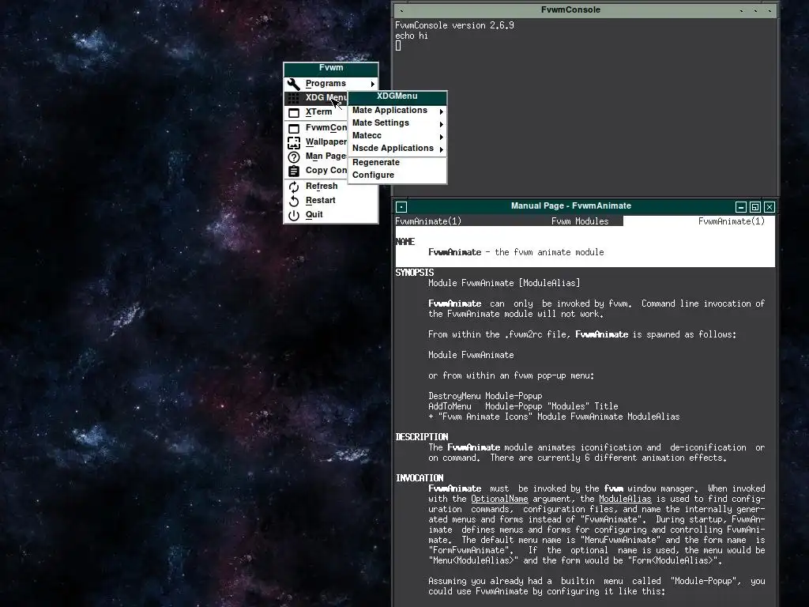Click the question mark Man Page icon
Image resolution: width=809 pixels, height=607 pixels.
(x=294, y=157)
